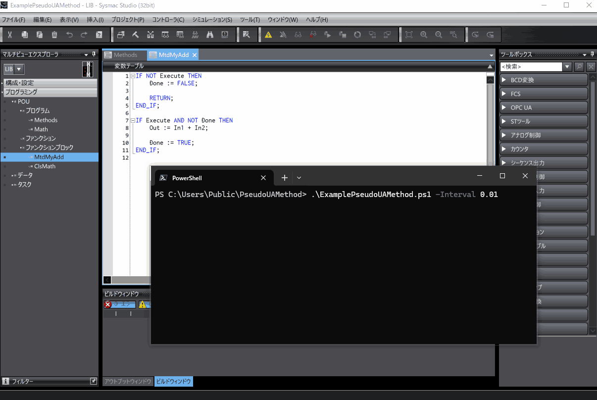Switch to the Methods editor tab

125,55
